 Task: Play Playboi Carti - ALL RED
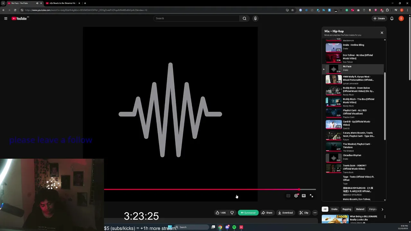tap(354, 114)
